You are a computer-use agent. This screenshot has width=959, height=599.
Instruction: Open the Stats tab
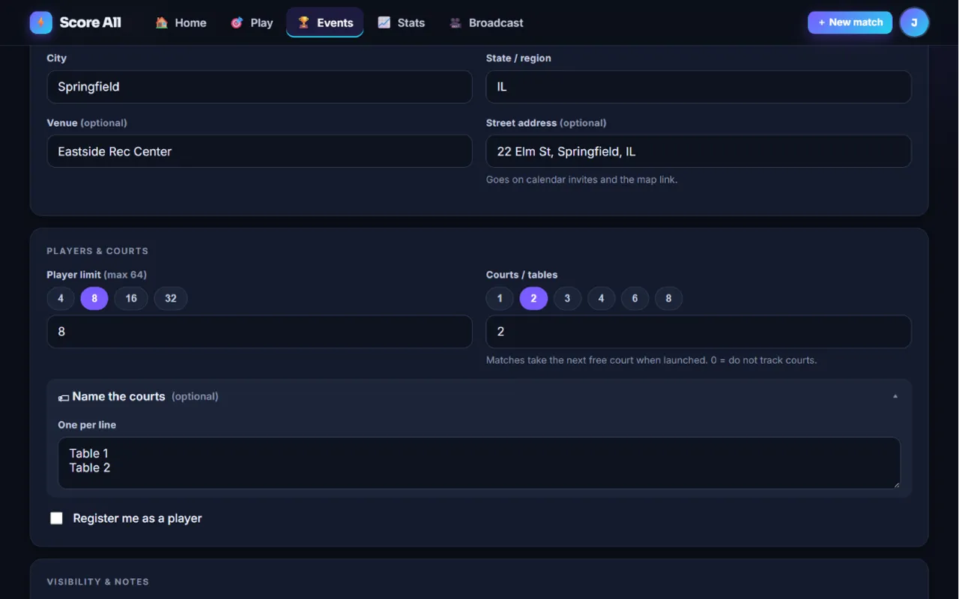click(402, 22)
